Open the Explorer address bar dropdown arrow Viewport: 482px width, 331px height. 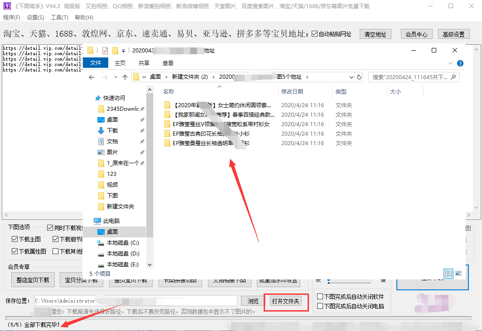coord(352,77)
